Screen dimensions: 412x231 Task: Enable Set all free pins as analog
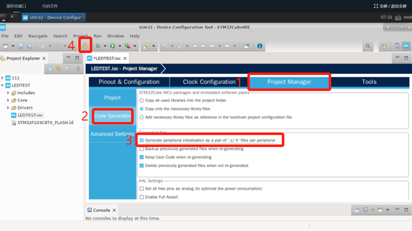[x=142, y=189]
